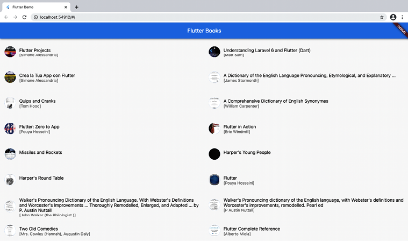
Task: Click the Understanding Laravel 6 cover thumbnail
Action: pyautogui.click(x=214, y=52)
